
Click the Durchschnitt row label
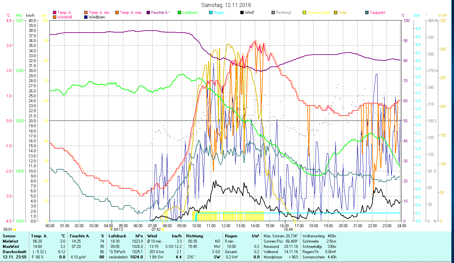(x=14, y=251)
